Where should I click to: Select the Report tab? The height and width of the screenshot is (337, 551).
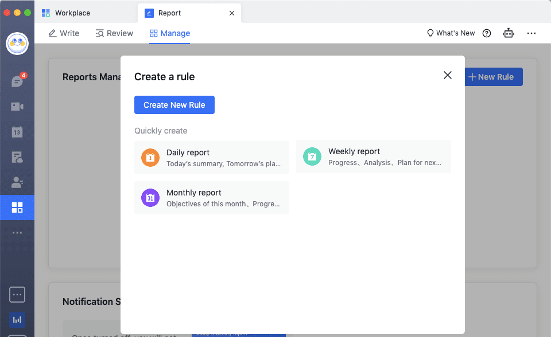[189, 13]
